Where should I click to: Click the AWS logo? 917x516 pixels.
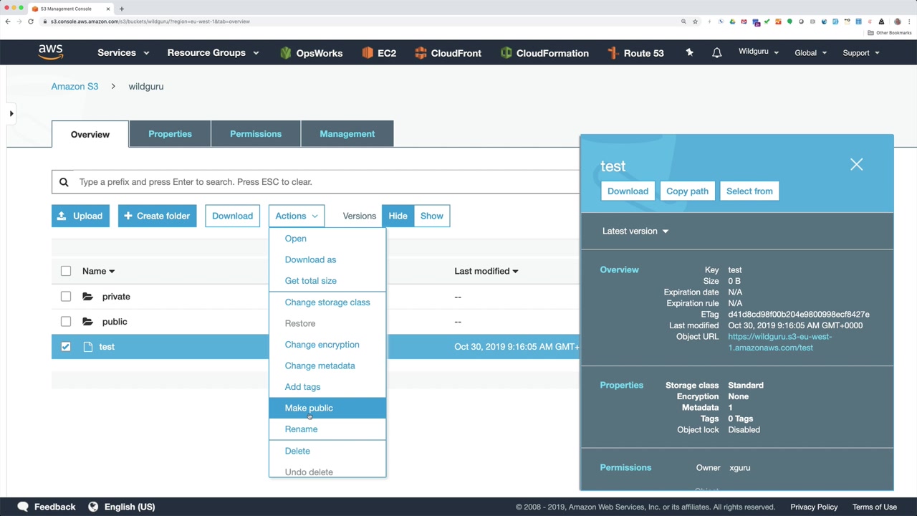coord(51,52)
